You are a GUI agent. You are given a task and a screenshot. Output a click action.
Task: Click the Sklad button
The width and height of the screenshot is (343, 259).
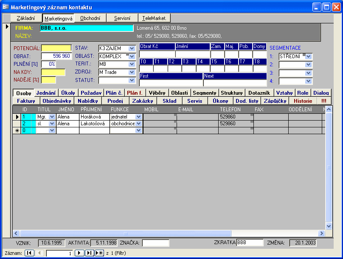pyautogui.click(x=169, y=101)
